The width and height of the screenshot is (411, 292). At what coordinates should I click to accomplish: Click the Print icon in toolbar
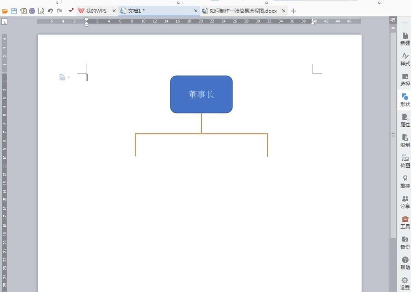point(32,11)
